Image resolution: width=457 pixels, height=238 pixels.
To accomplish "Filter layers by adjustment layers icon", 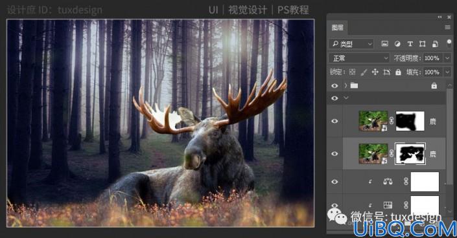I will coord(397,43).
